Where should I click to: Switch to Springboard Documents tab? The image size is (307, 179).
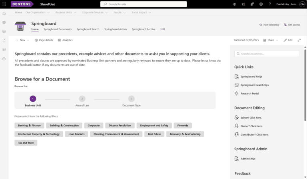(58, 29)
